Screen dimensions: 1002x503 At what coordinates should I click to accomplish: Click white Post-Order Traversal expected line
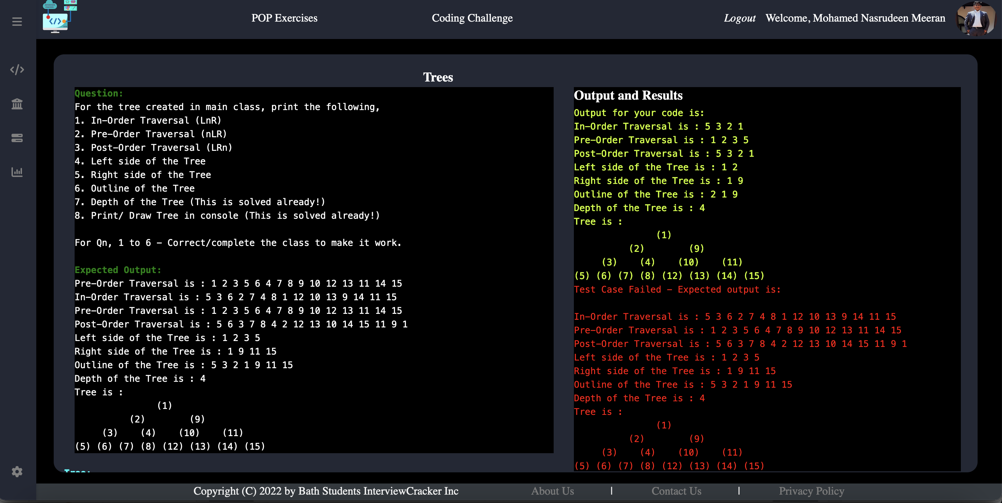(241, 325)
